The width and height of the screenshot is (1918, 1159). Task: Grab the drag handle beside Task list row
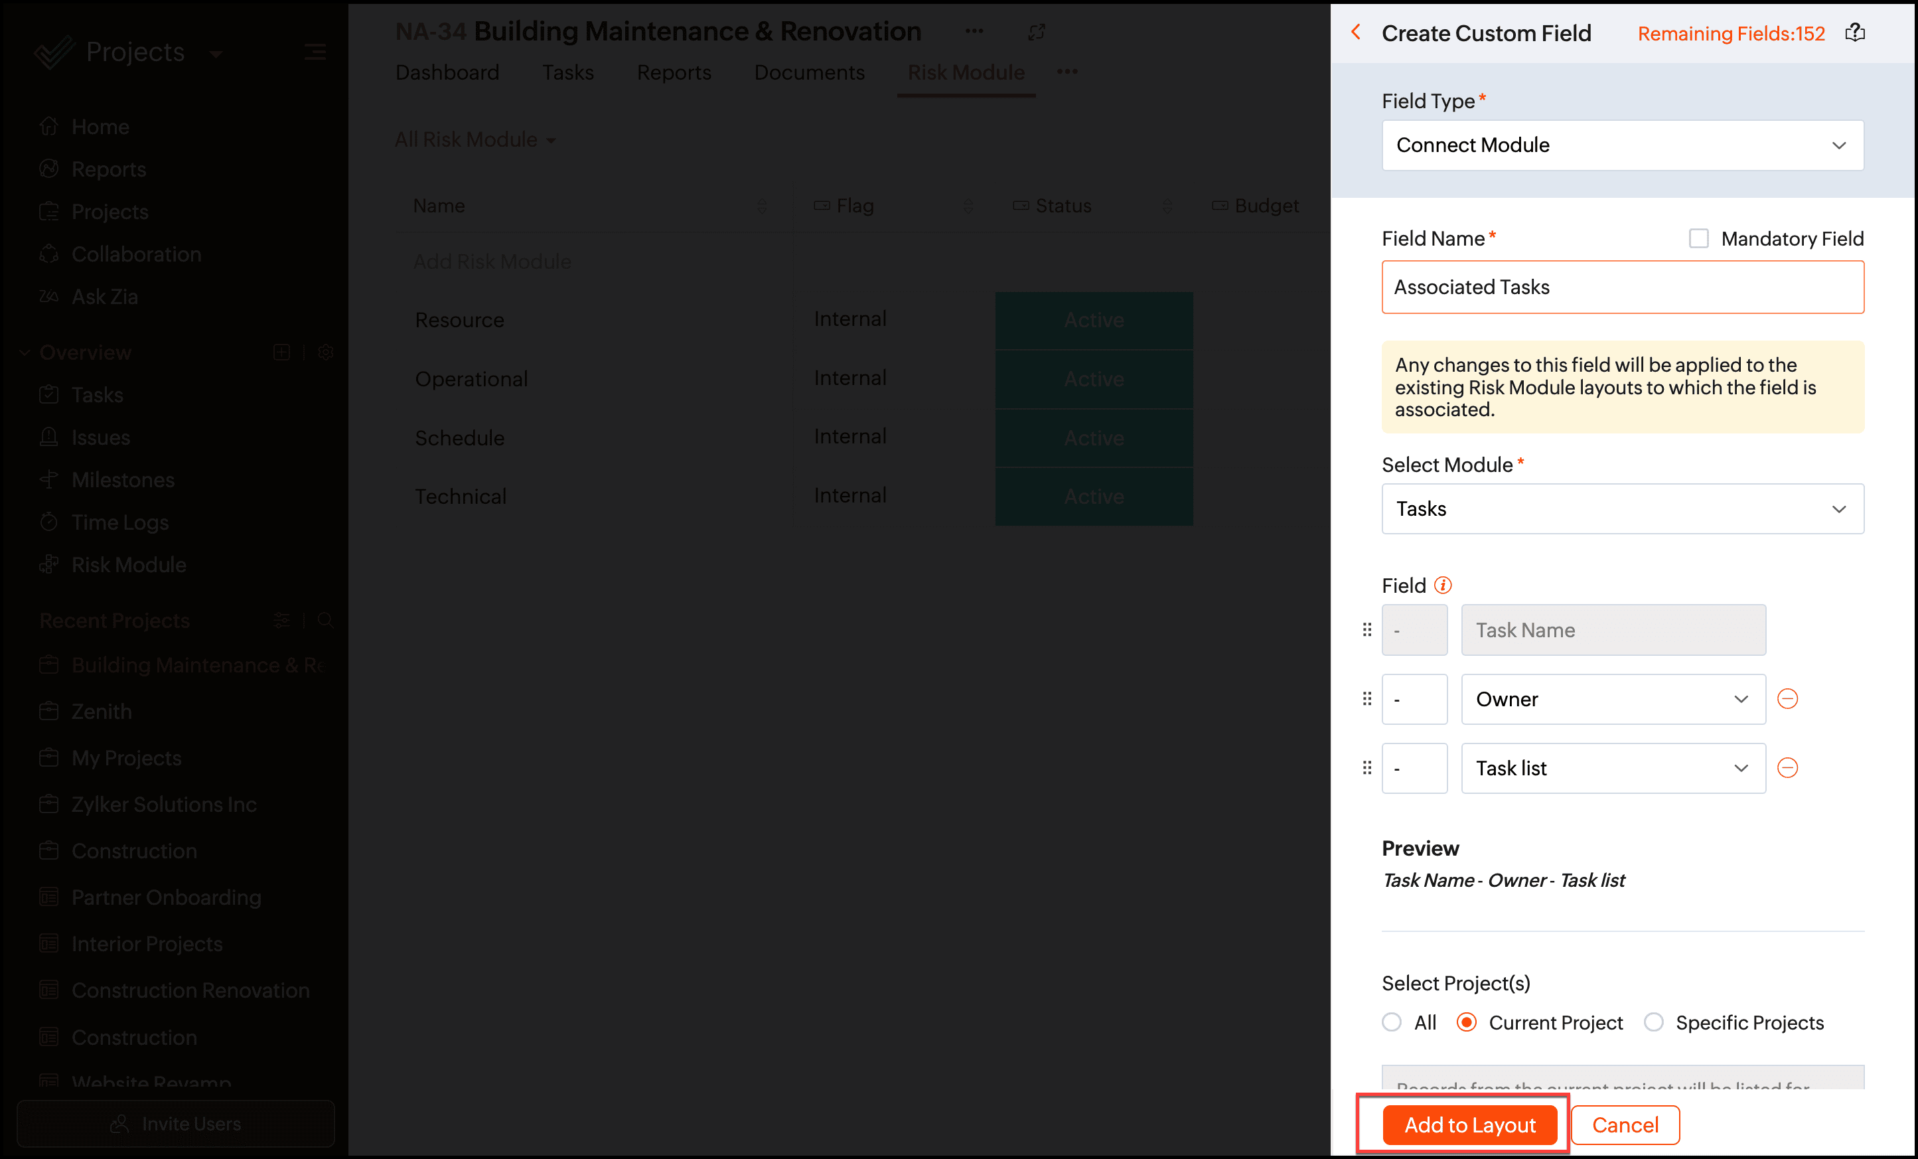point(1367,768)
